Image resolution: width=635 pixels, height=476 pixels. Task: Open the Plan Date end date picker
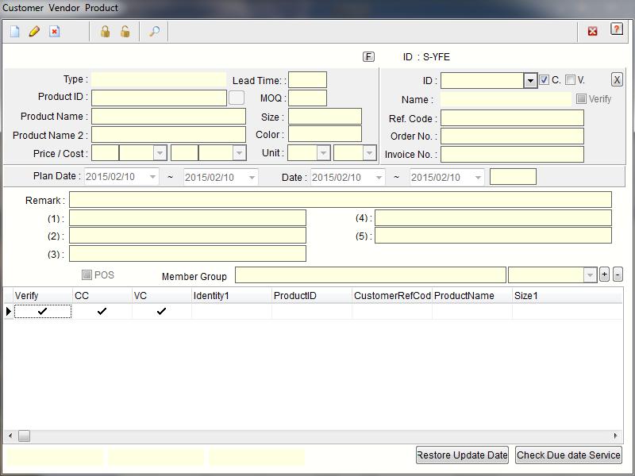252,177
